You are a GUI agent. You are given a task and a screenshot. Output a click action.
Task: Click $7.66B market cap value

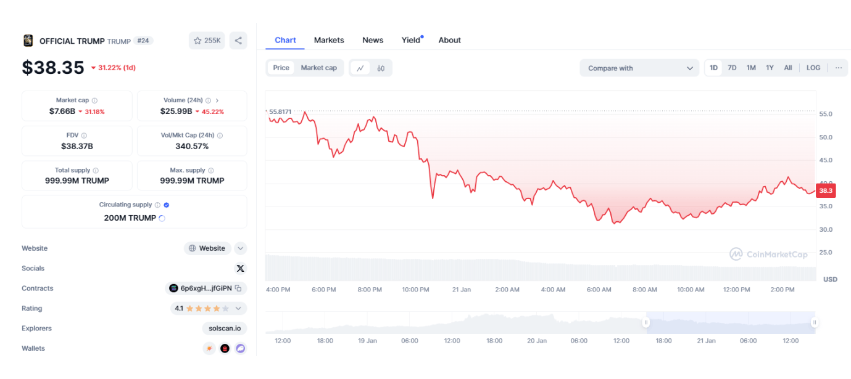coord(62,112)
